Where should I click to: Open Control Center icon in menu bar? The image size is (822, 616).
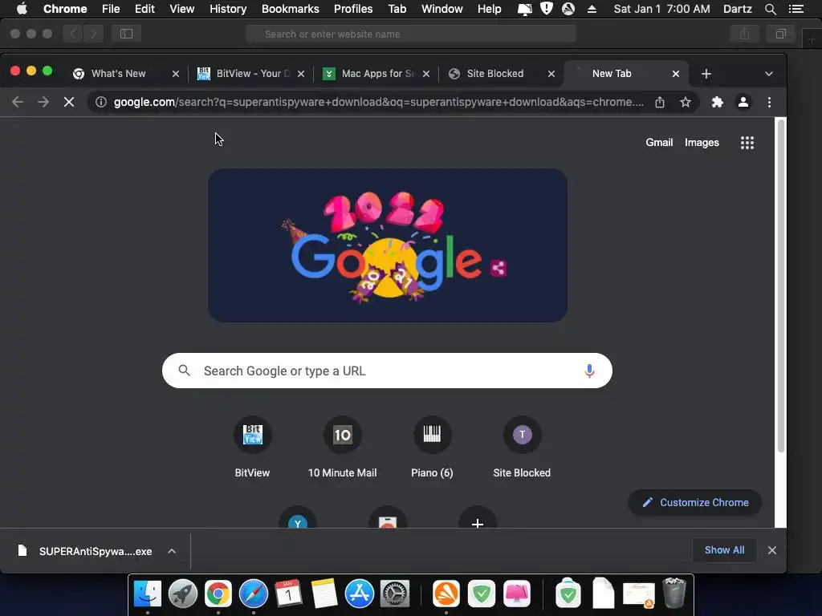pyautogui.click(x=796, y=9)
